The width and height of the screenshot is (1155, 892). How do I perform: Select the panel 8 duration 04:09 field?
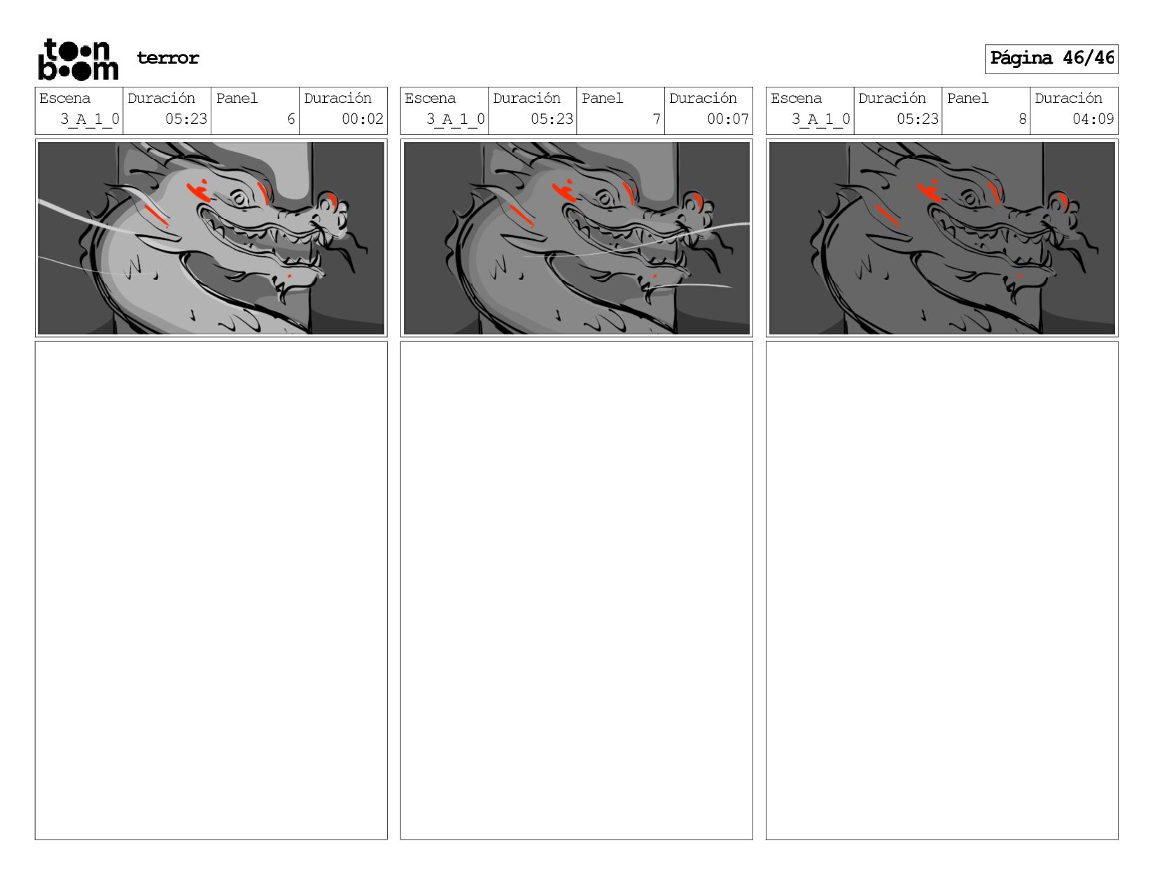[x=1074, y=111]
